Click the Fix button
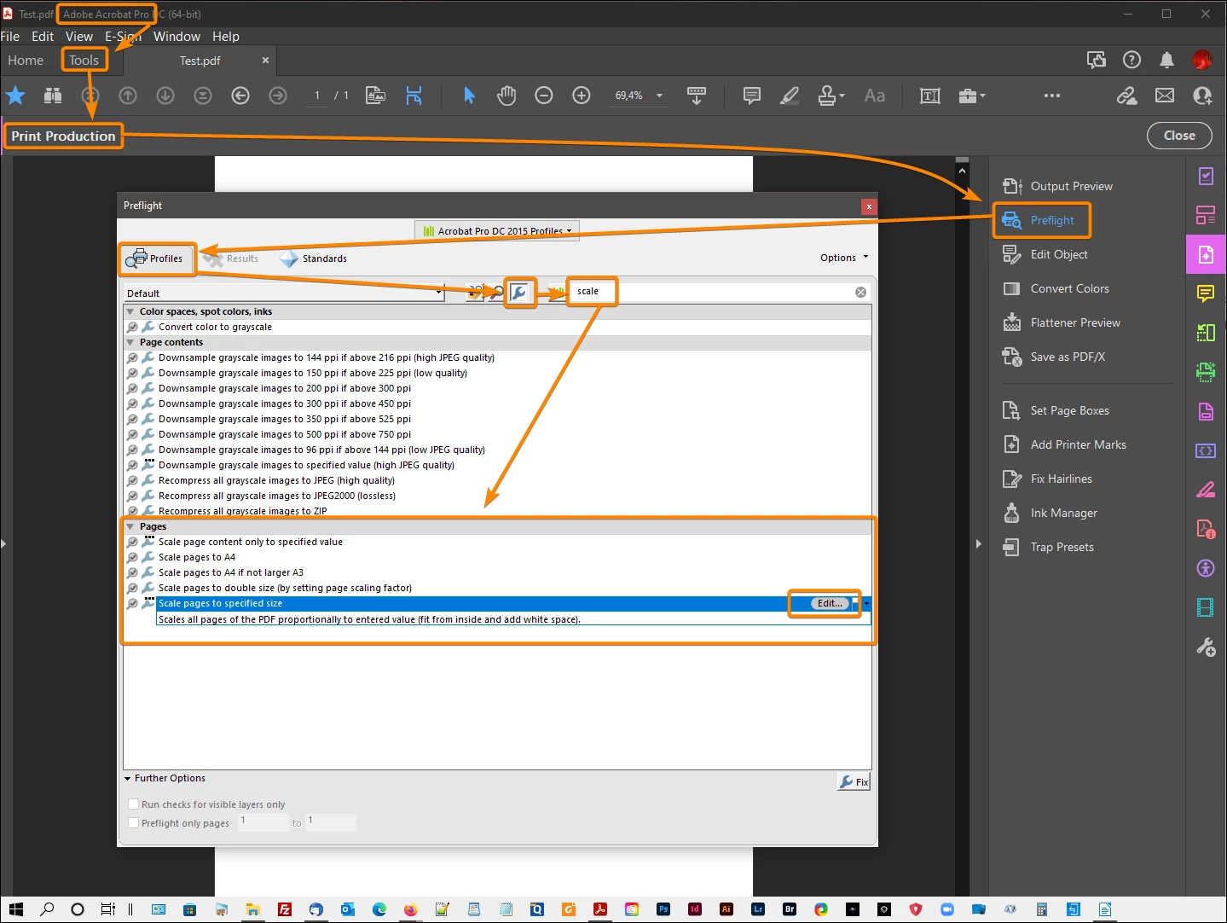Screen dimensions: 1227x923 coord(854,782)
